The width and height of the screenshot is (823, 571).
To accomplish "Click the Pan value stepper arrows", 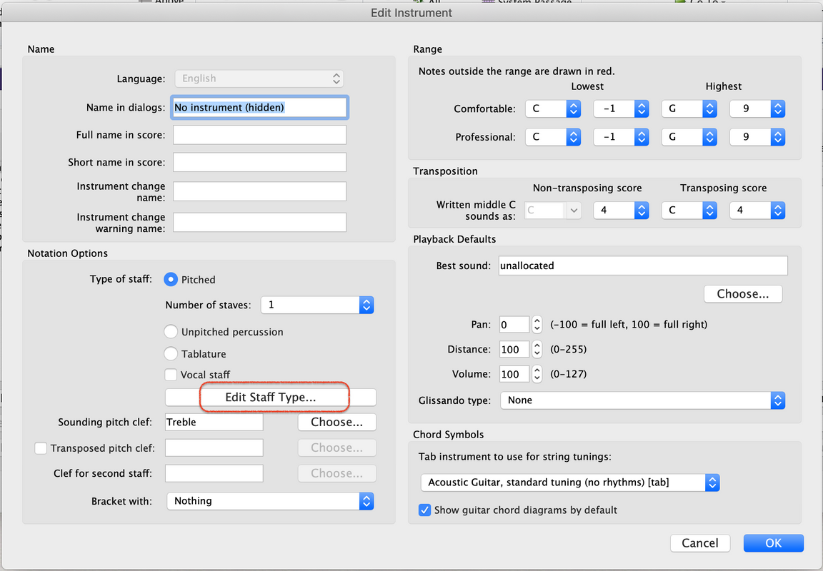I will [537, 325].
